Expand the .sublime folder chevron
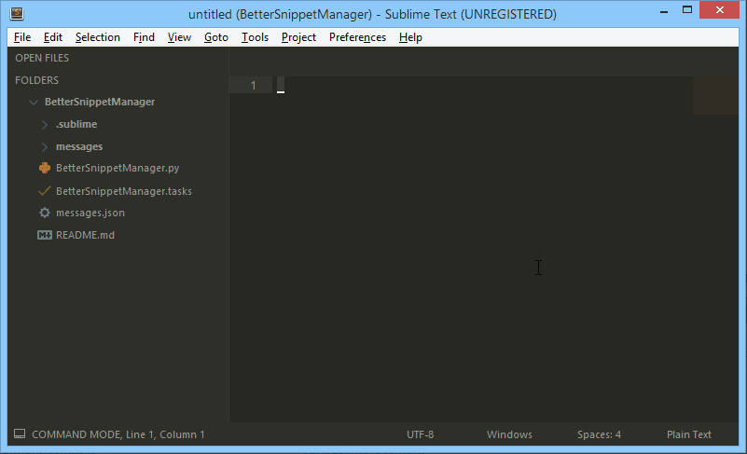Screen dimensions: 747x454 [45, 124]
